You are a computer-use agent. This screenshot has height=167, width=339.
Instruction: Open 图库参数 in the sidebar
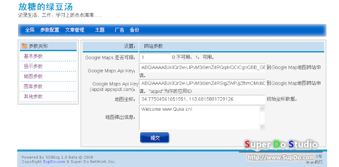coord(33,87)
